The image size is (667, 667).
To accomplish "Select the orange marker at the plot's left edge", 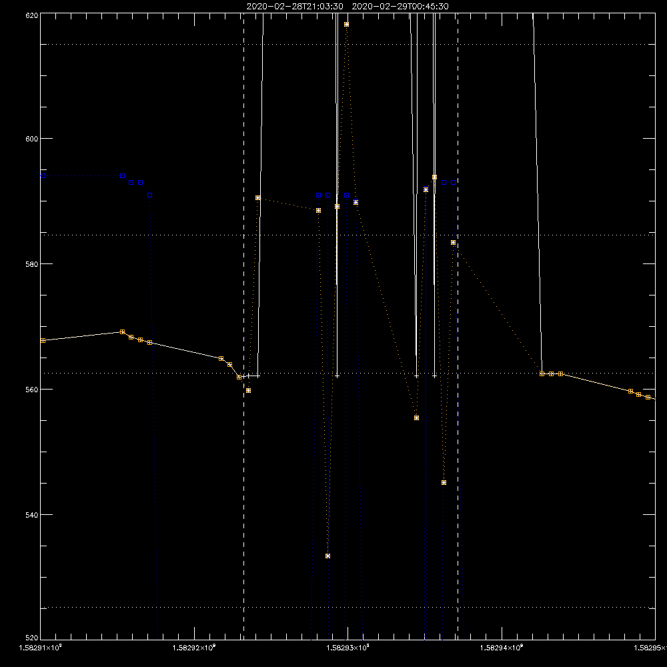I will (x=43, y=340).
